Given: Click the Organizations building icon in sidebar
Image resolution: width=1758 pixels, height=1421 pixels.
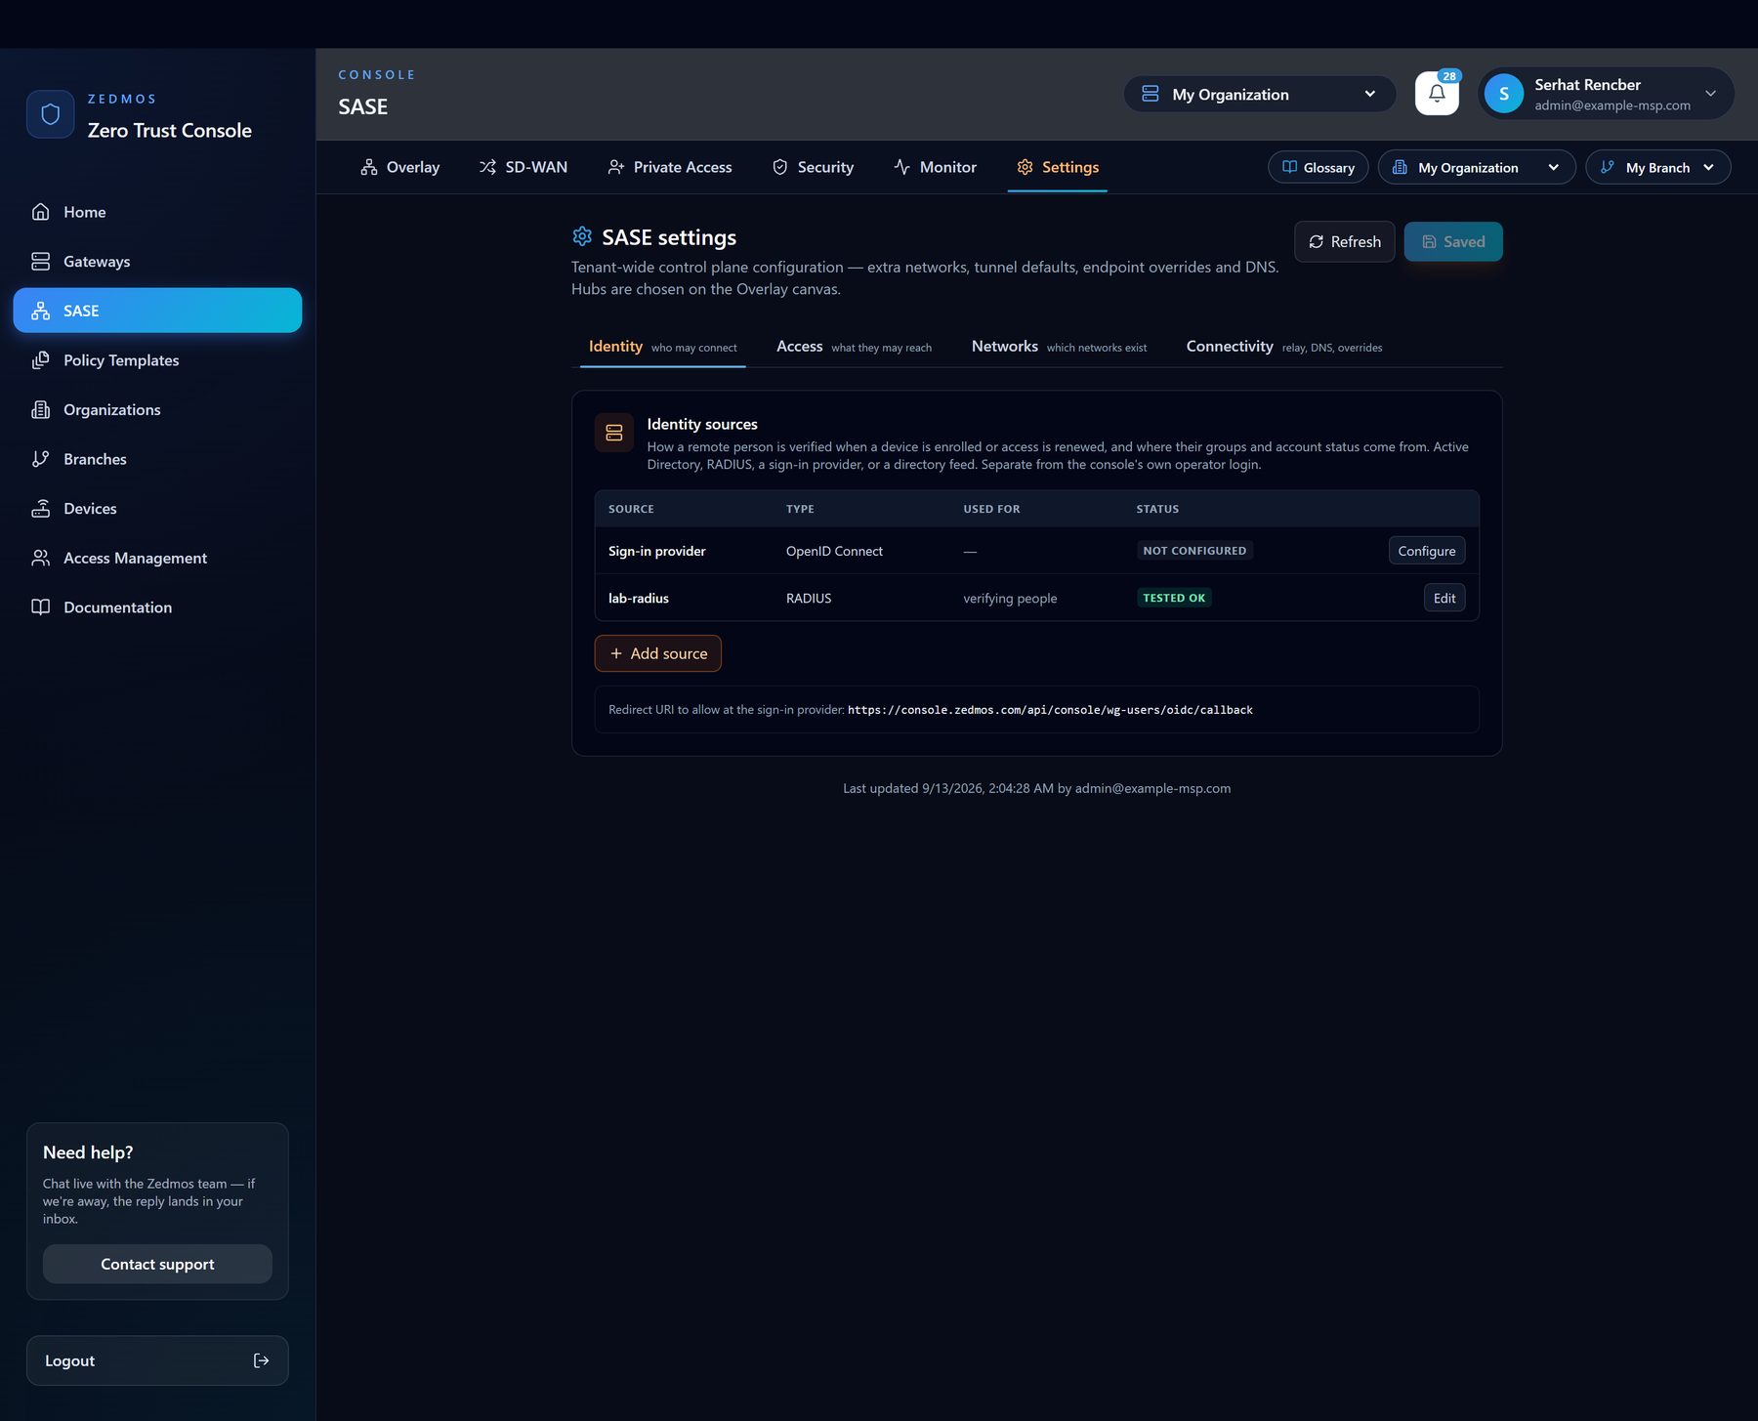Looking at the screenshot, I should (x=41, y=410).
